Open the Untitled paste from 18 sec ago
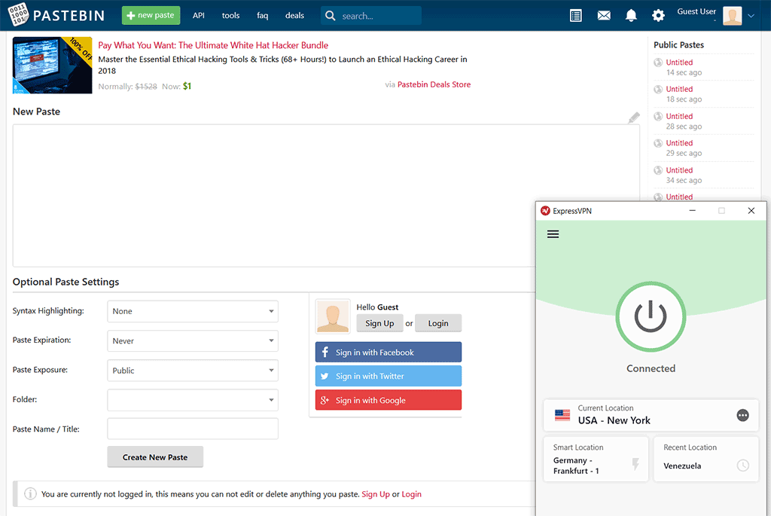 coord(679,89)
